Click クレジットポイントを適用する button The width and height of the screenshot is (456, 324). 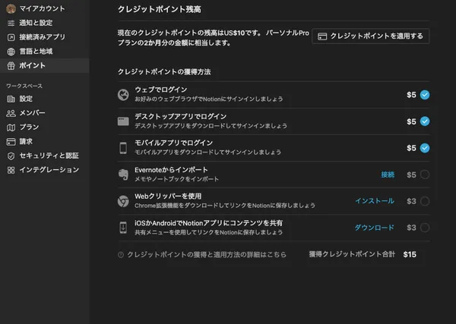tap(371, 36)
